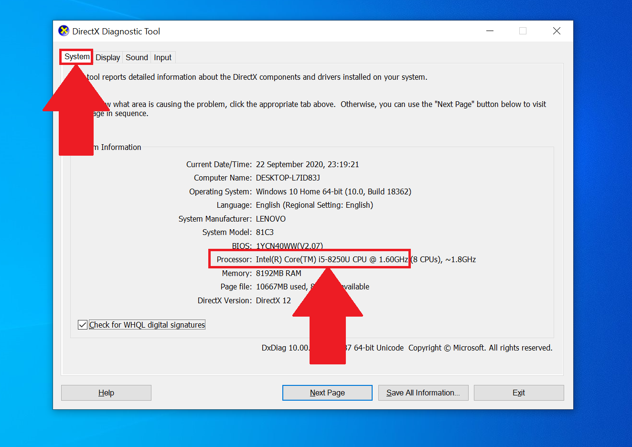Image resolution: width=632 pixels, height=447 pixels.
Task: Click the DirectX logo in the title bar
Action: click(63, 31)
